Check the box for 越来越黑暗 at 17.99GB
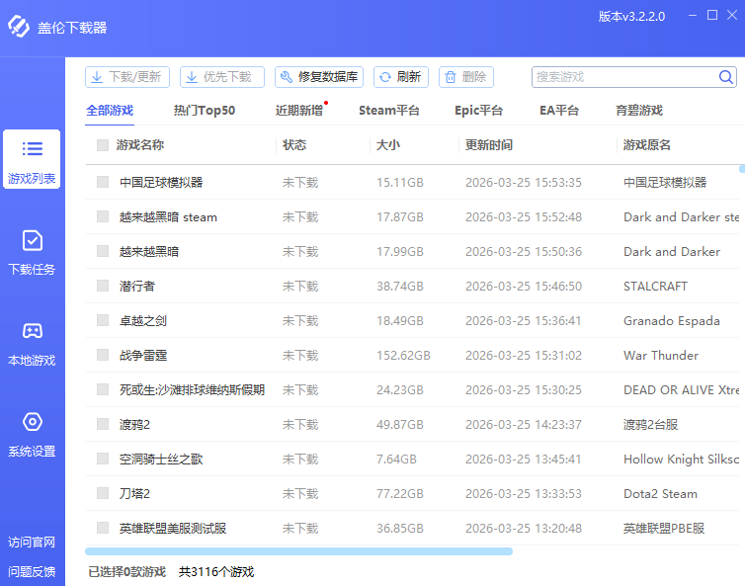 point(103,251)
